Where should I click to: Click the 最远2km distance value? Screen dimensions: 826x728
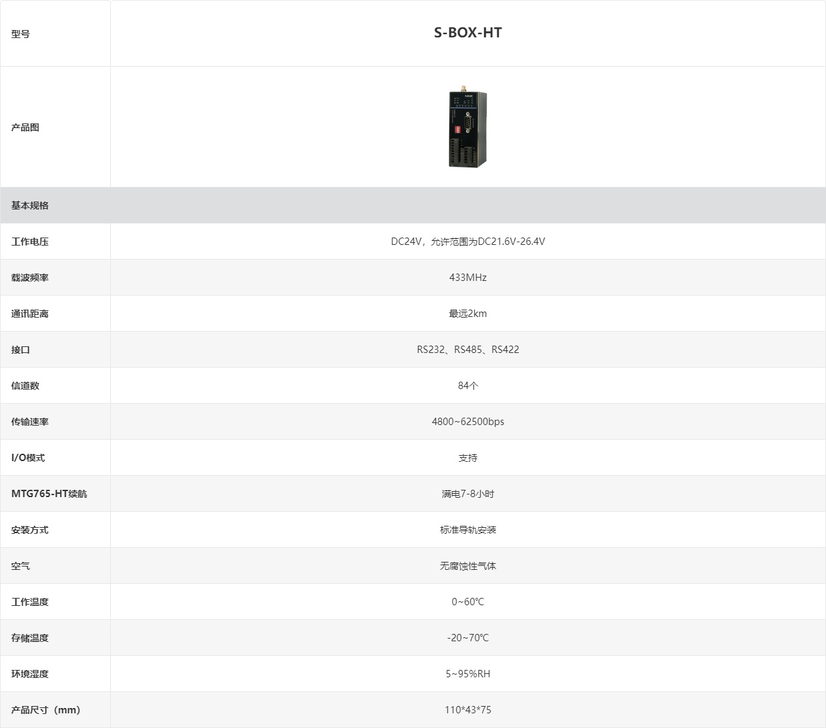tap(467, 314)
